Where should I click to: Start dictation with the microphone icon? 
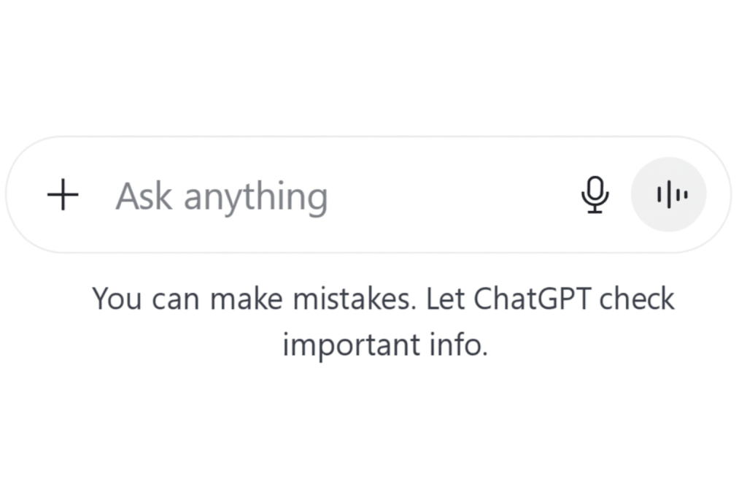click(595, 195)
